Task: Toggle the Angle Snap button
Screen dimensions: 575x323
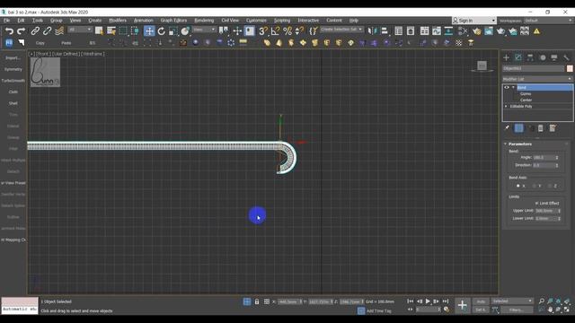Action: tap(275, 31)
